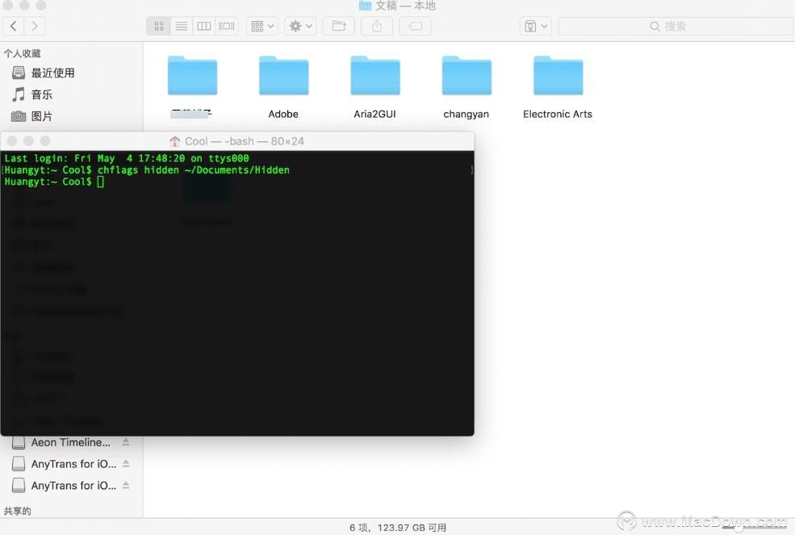The width and height of the screenshot is (795, 535).
Task: Close the Terminal window
Action: [x=13, y=141]
